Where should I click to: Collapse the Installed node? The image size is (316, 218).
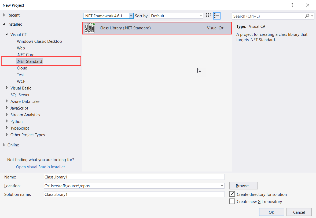click(x=4, y=24)
